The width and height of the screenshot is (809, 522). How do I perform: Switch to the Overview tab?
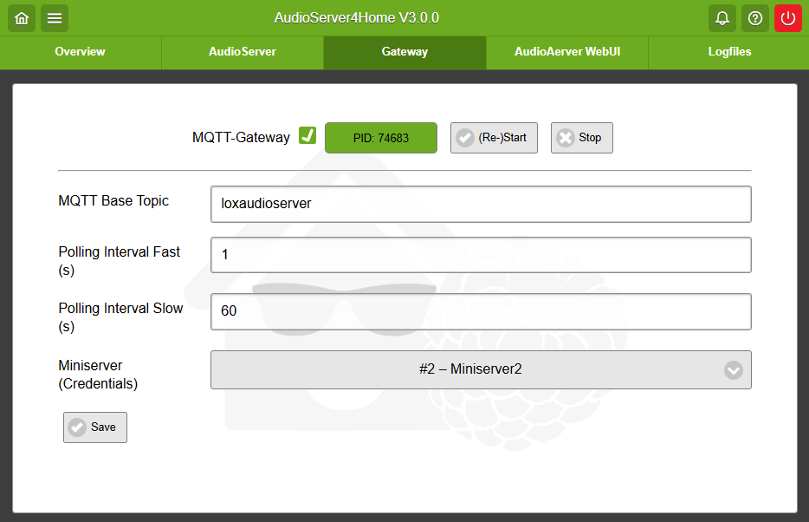81,52
